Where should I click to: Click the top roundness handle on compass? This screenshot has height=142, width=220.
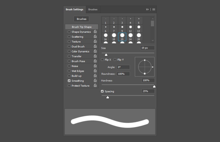(145, 60)
